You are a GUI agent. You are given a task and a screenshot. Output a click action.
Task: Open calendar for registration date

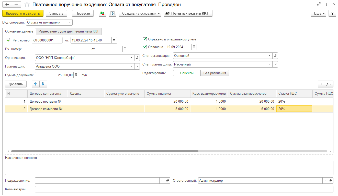coord(114,40)
